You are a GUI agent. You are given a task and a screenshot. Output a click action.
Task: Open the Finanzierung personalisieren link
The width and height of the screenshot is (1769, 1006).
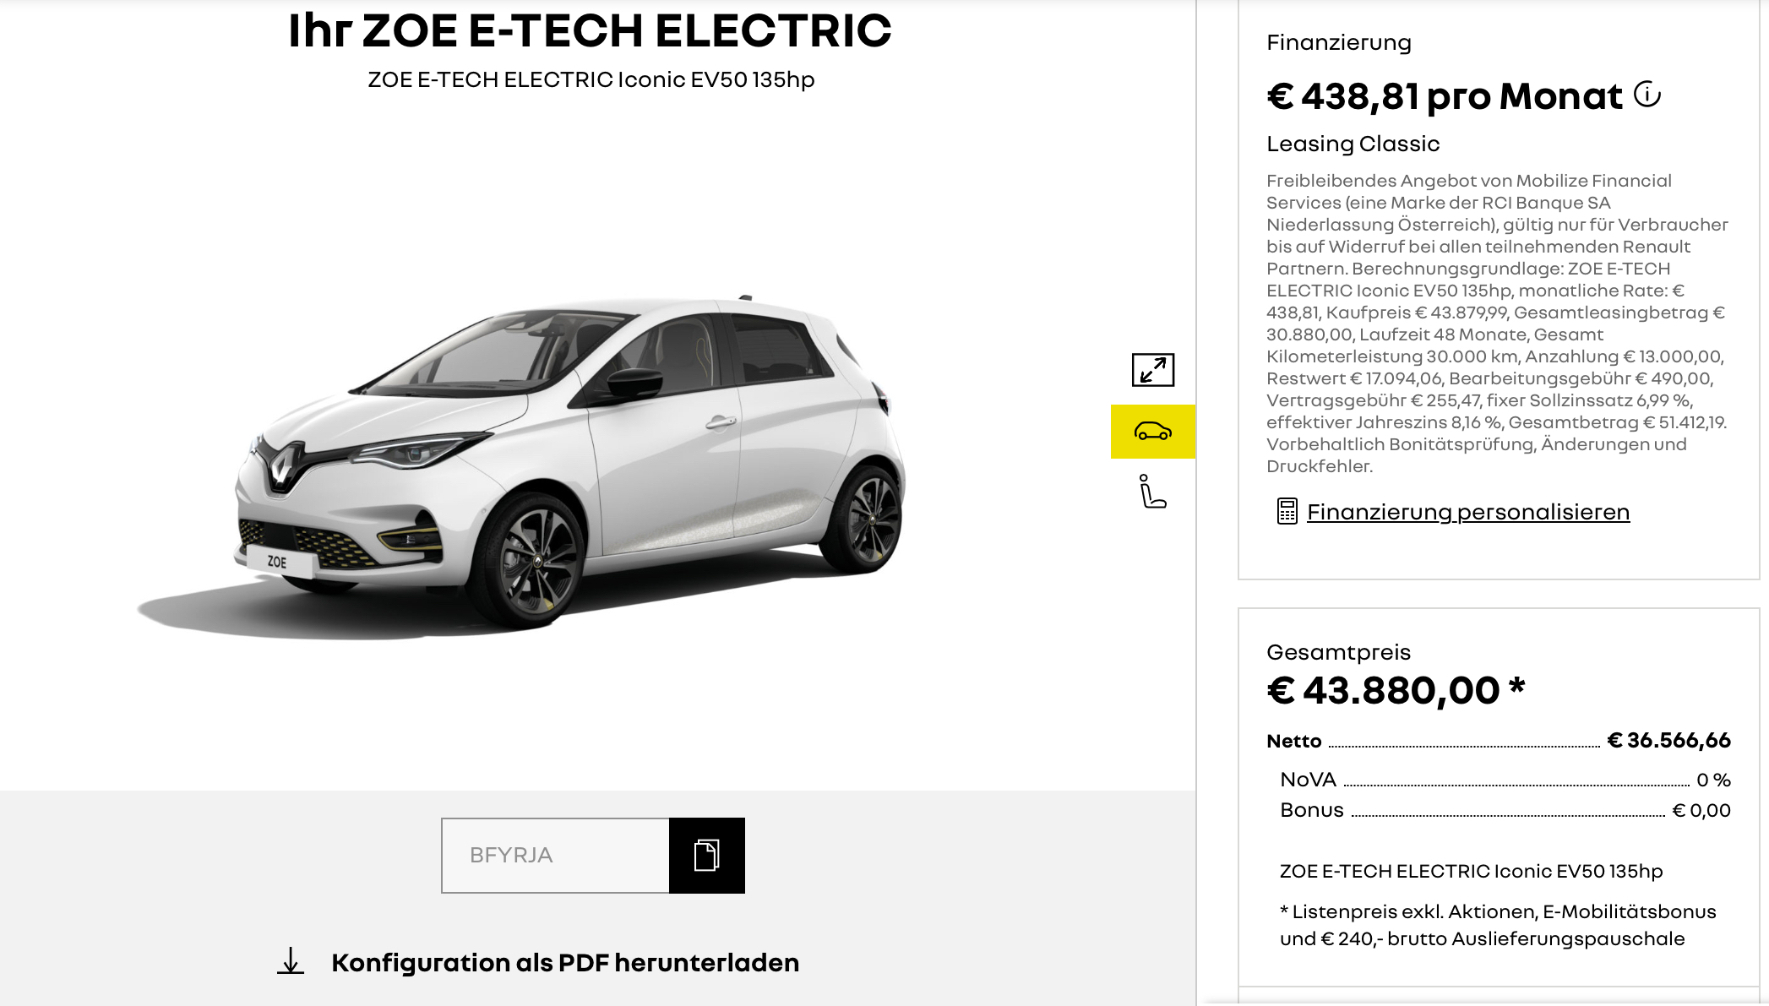click(x=1467, y=512)
